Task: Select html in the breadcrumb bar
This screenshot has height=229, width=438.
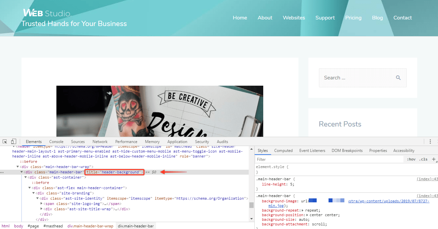Action: click(x=6, y=226)
